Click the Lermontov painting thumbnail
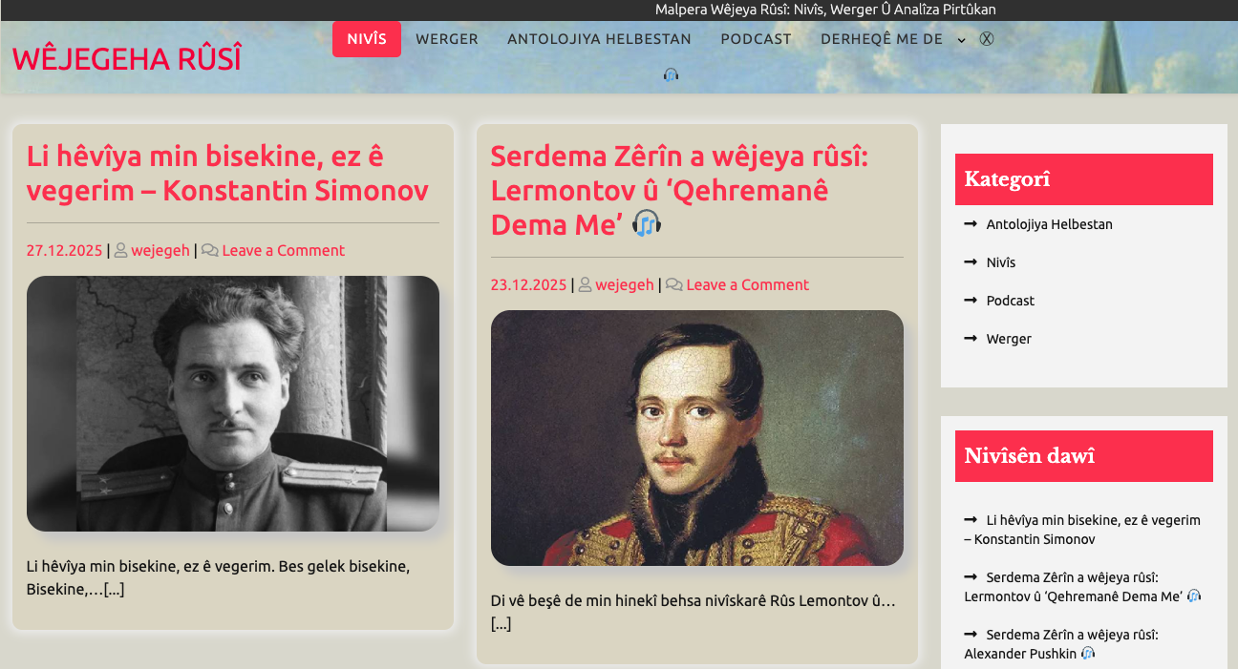The width and height of the screenshot is (1238, 669). [697, 438]
